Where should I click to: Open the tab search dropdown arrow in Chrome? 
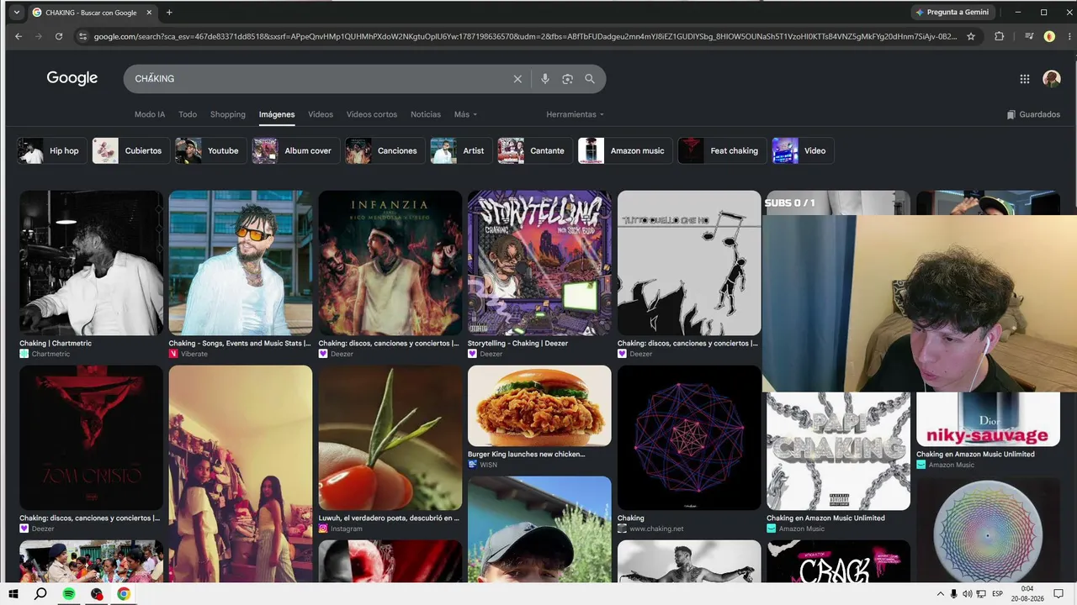click(16, 13)
